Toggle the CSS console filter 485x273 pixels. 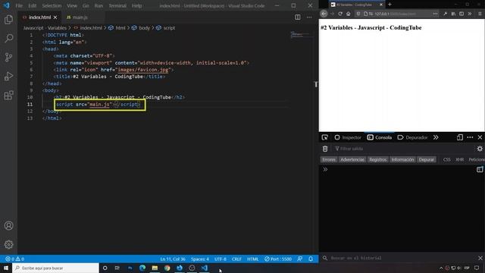(446, 160)
